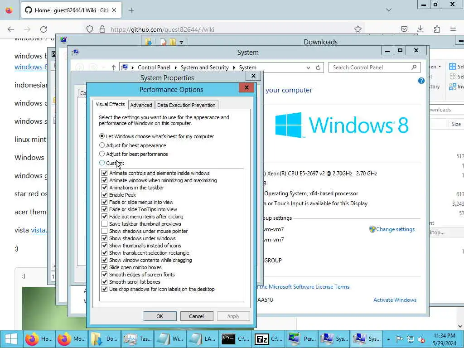Uncheck Animate controls and elements inside windows
The height and width of the screenshot is (348, 464).
point(105,173)
